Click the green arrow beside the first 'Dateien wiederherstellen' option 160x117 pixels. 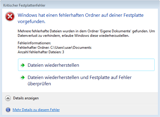point(23,65)
